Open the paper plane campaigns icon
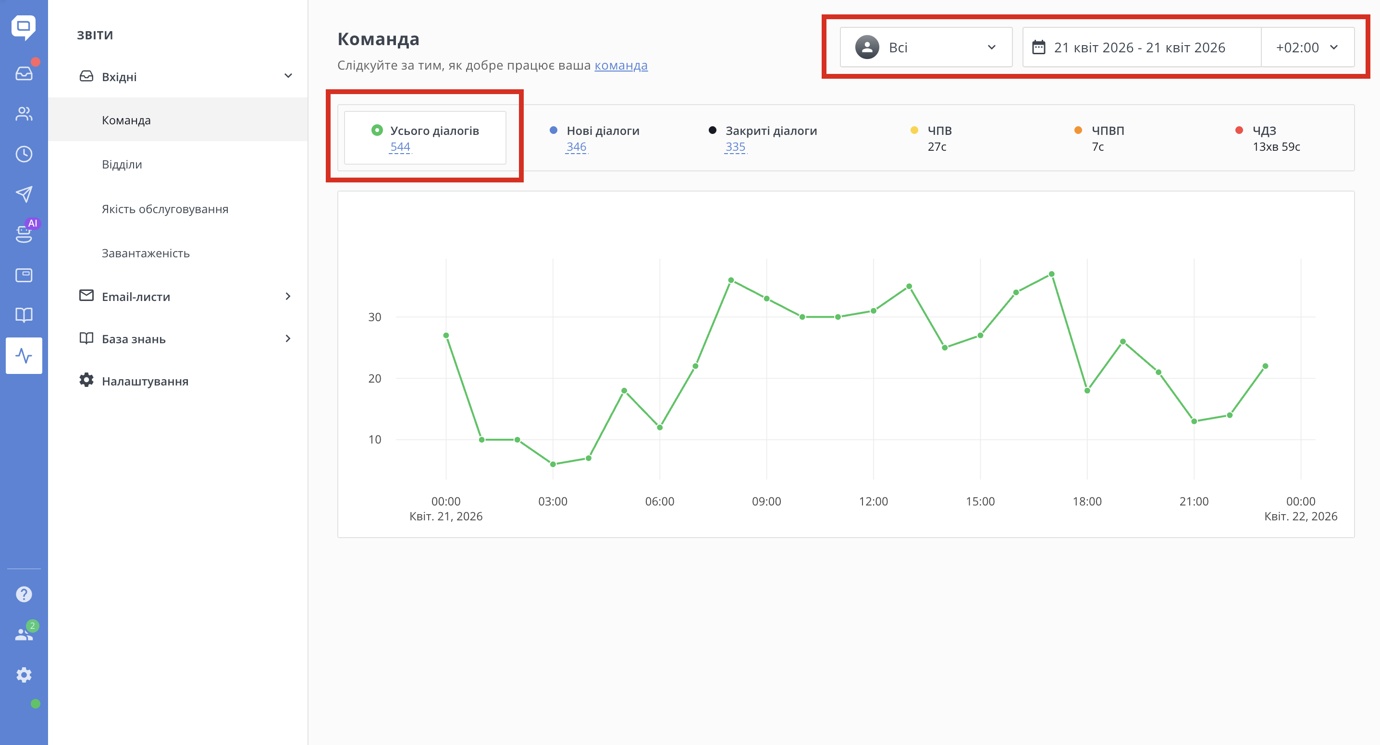Image resolution: width=1380 pixels, height=745 pixels. coord(24,194)
